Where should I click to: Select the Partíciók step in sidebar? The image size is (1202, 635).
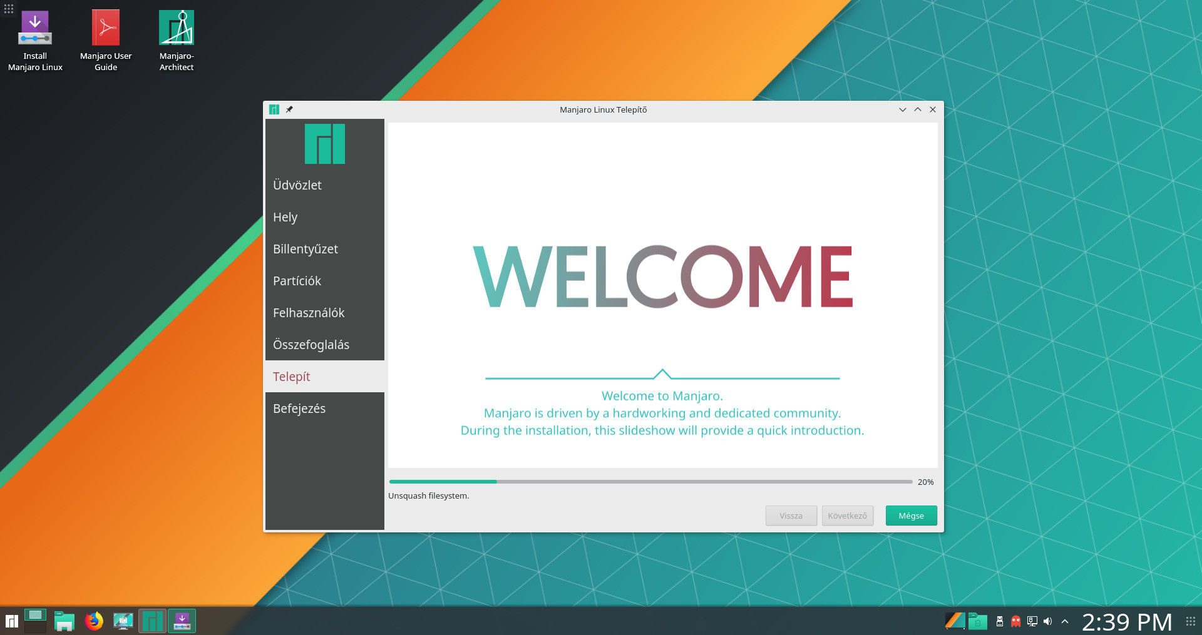[x=325, y=281]
